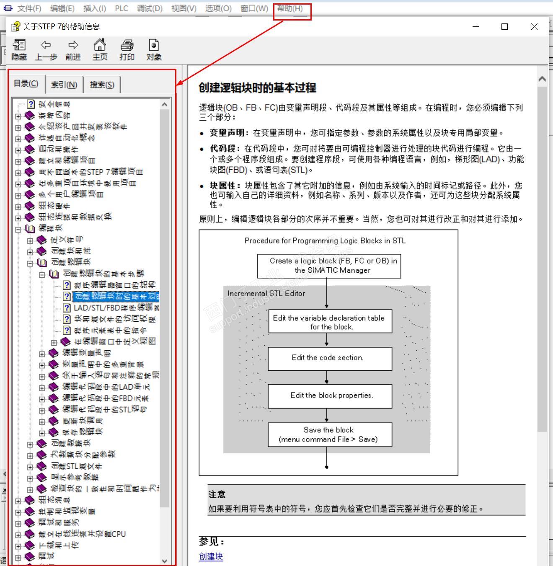Open the 帮助(H) menu
Viewport: 553px width, 566px height.
pyautogui.click(x=290, y=8)
